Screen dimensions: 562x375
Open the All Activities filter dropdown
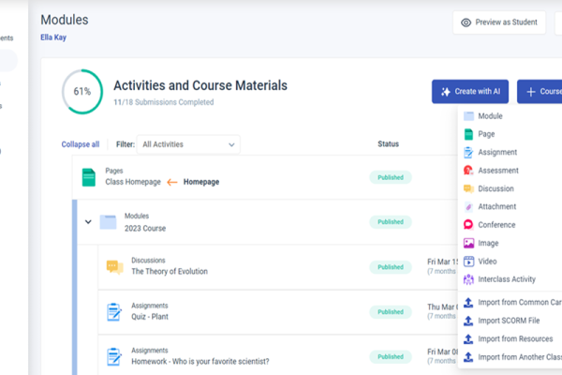[x=188, y=144]
